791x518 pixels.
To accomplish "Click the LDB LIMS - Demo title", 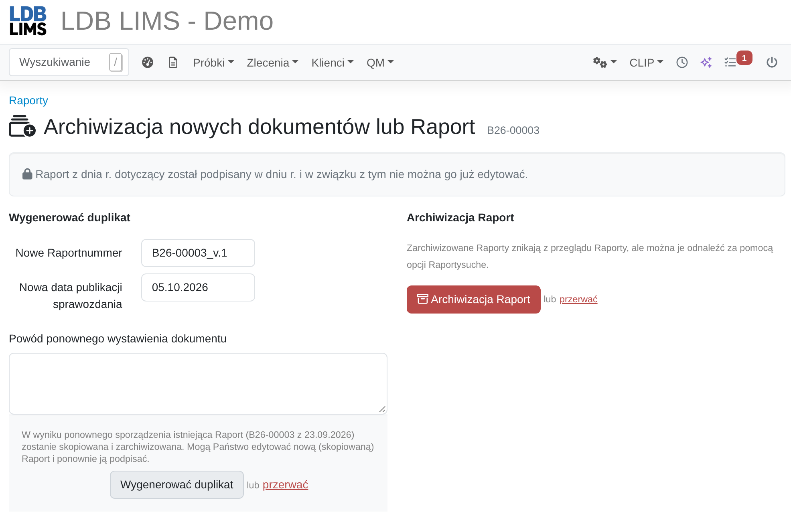I will 167,21.
